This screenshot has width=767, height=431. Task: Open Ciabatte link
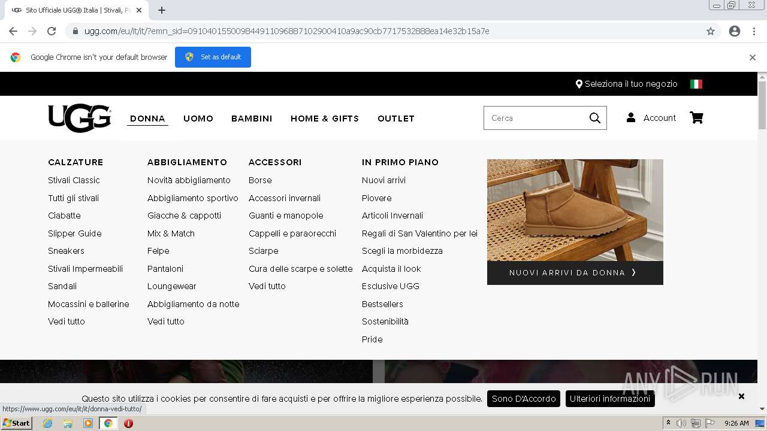pos(64,215)
